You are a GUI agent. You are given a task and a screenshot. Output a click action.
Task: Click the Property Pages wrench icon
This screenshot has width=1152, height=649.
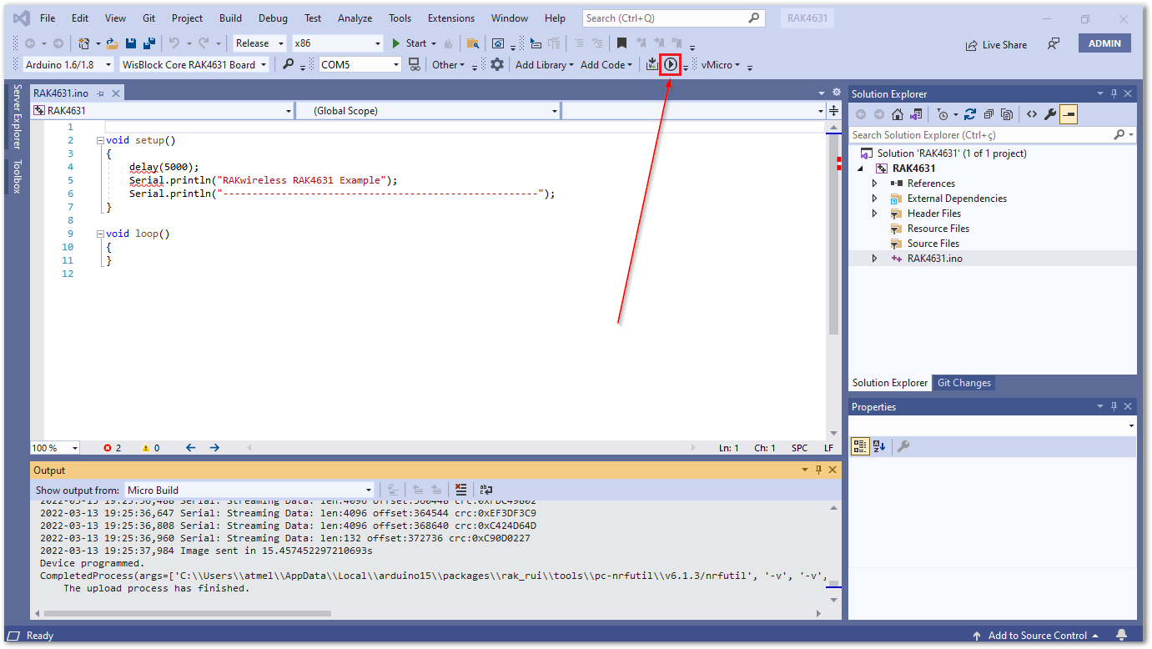[903, 446]
